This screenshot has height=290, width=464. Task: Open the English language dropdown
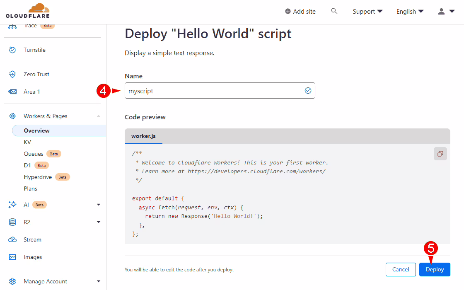410,12
